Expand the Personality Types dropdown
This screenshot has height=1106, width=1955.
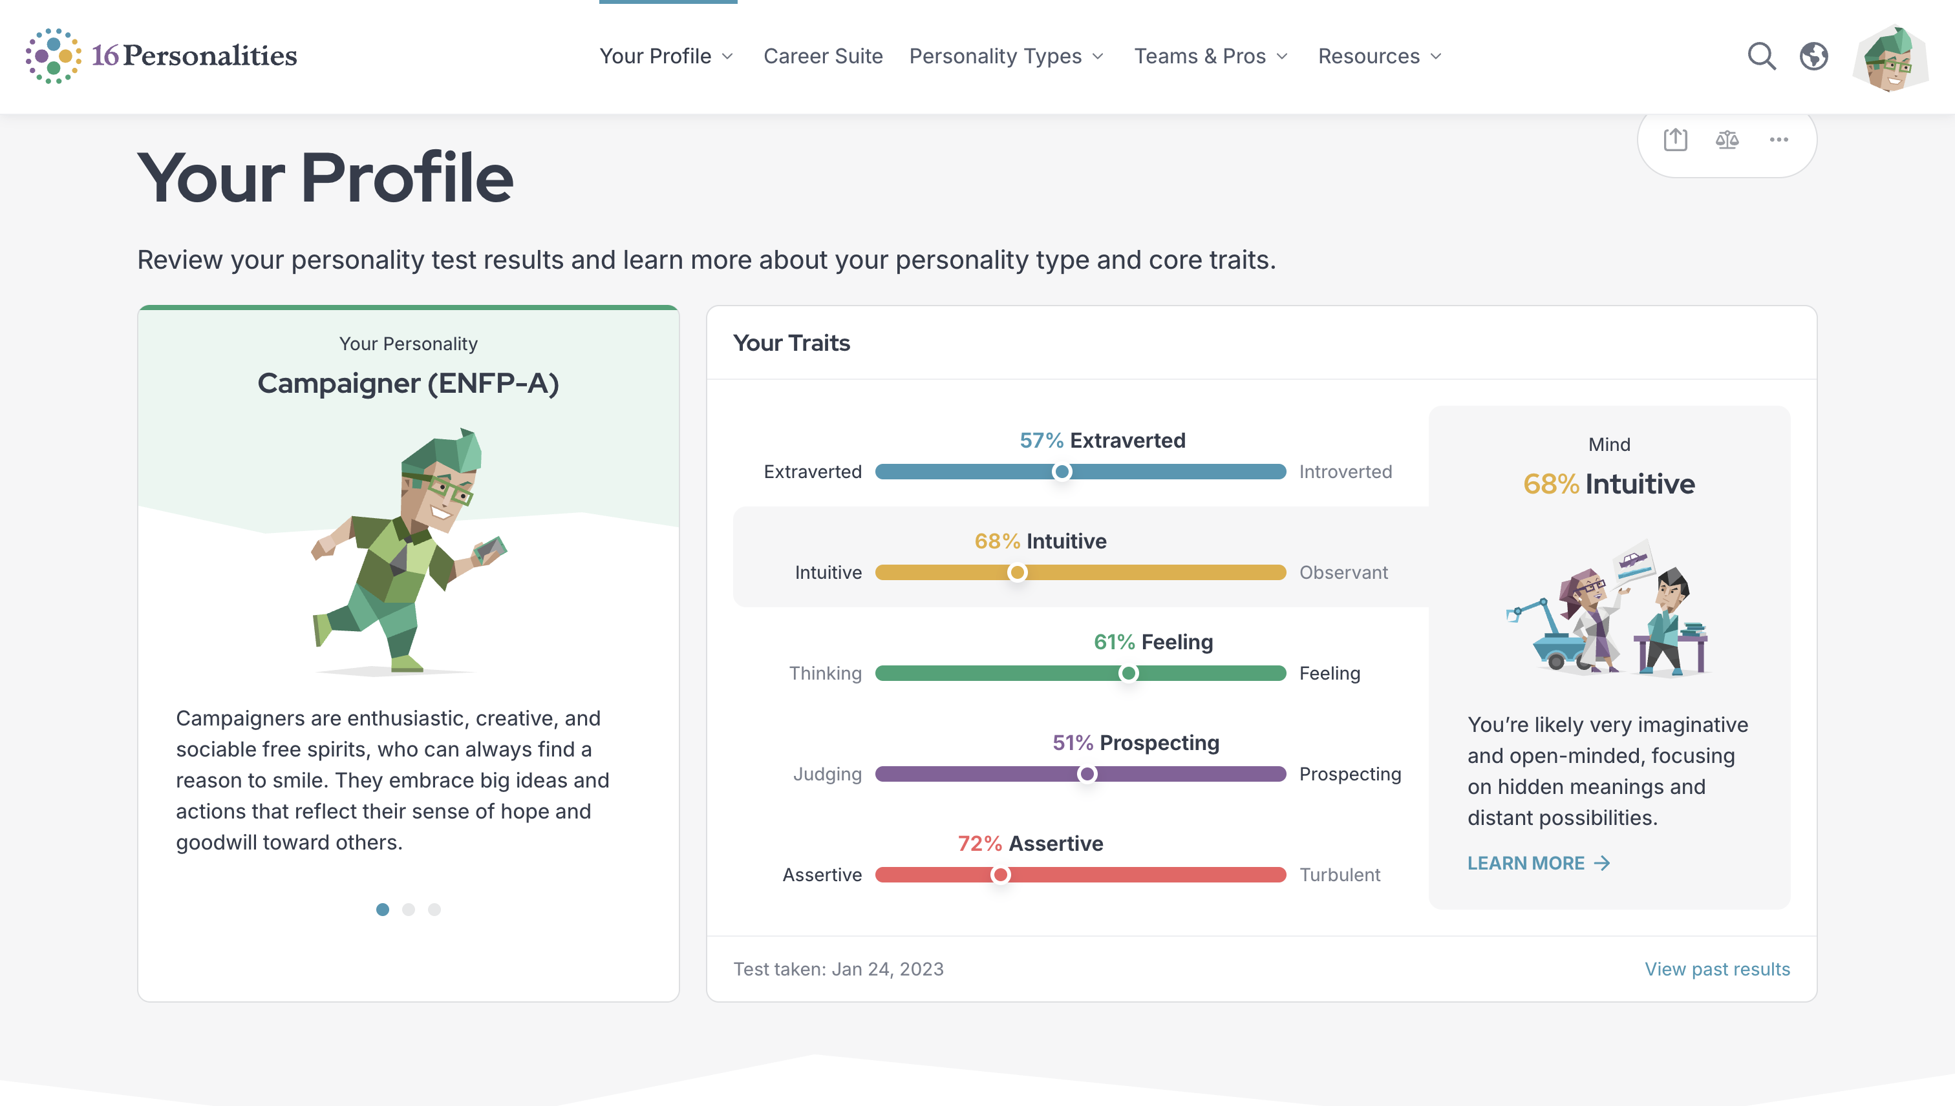click(1005, 56)
